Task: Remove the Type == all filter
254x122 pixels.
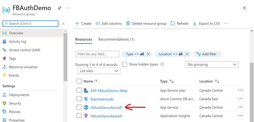Action: [x=148, y=54]
